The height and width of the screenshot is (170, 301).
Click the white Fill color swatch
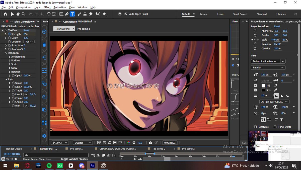pyautogui.click(x=263, y=86)
